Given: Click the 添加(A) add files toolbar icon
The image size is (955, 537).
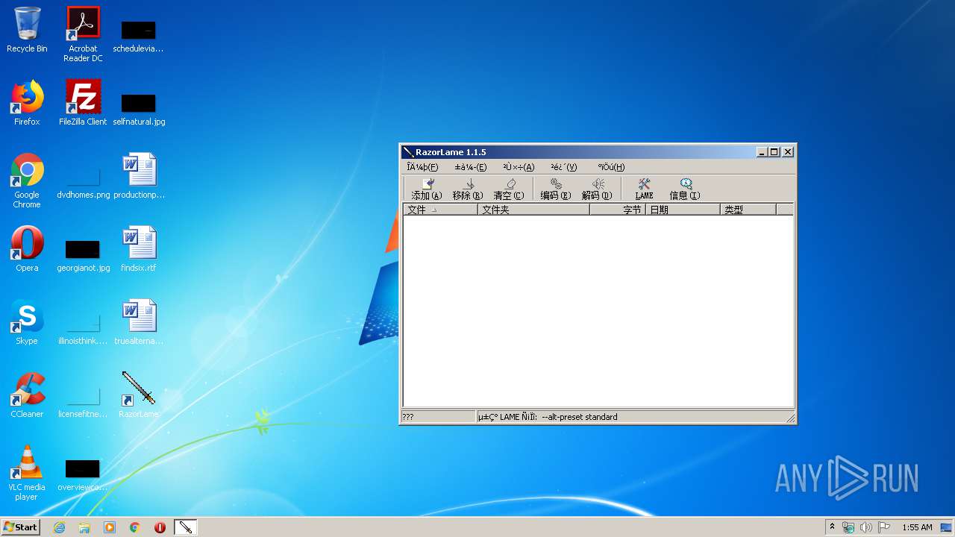Looking at the screenshot, I should (x=427, y=189).
